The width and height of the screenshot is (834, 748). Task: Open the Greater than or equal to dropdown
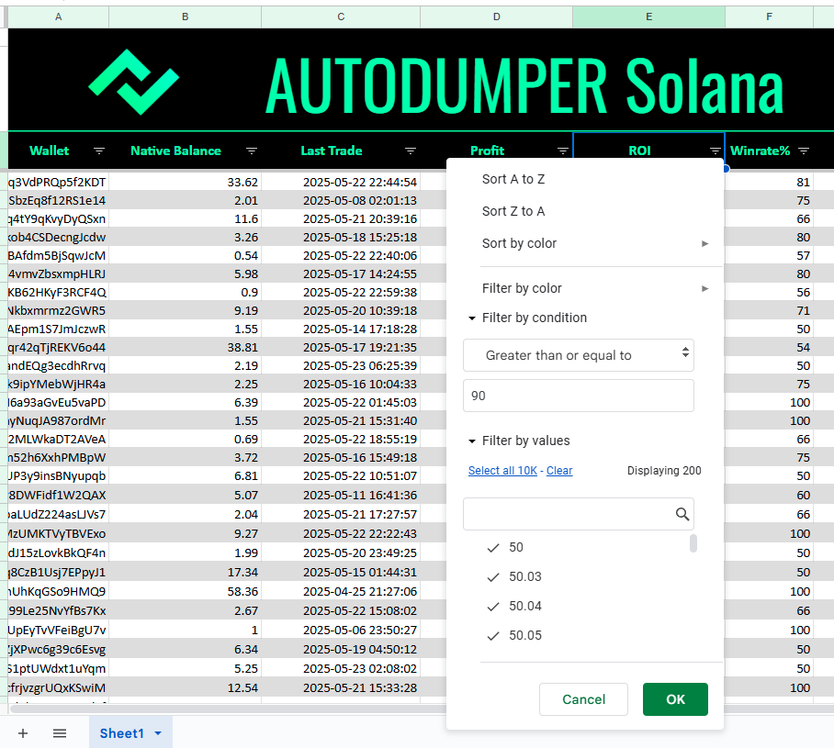point(578,355)
